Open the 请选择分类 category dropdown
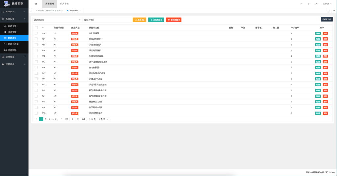The width and height of the screenshot is (337, 176). coord(57,20)
